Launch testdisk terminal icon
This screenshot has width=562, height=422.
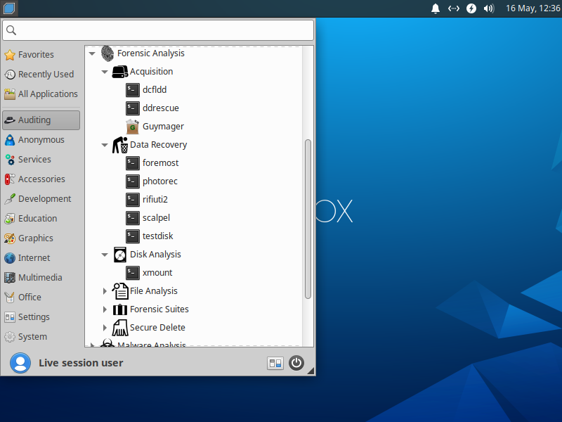click(x=133, y=236)
